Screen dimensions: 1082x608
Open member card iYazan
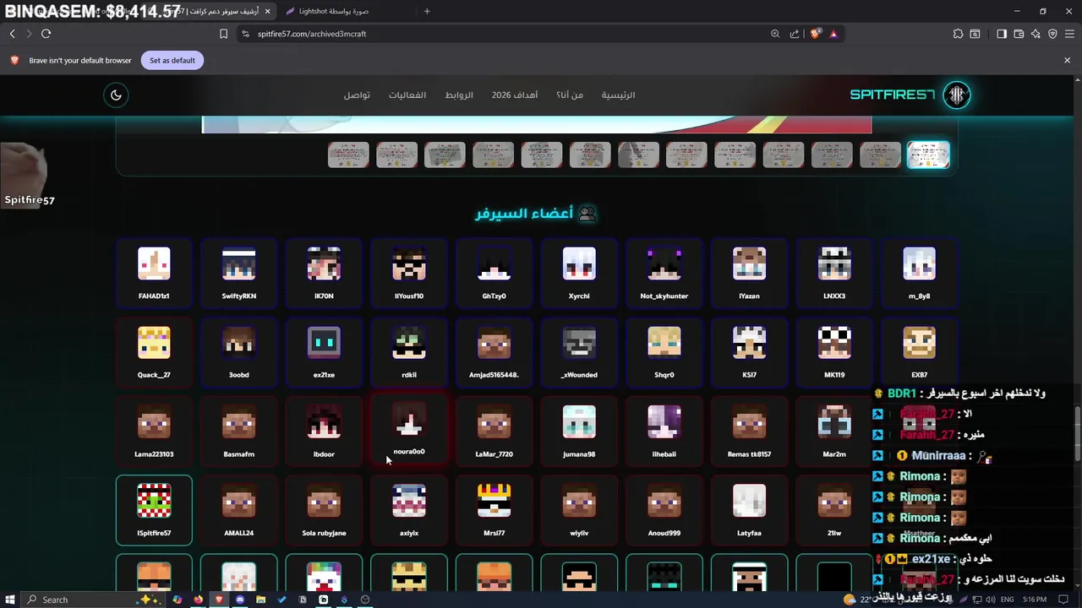tap(749, 274)
